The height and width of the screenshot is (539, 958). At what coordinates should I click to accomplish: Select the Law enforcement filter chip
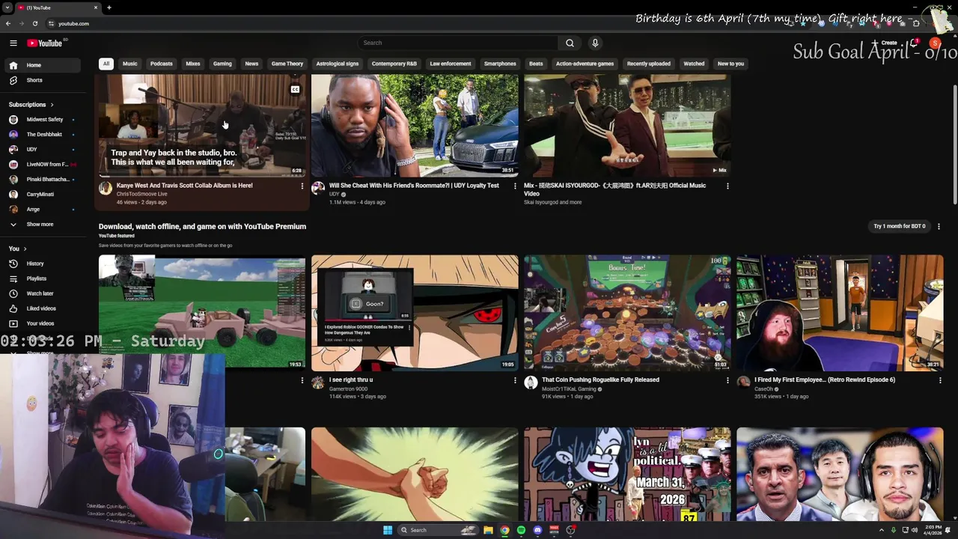(451, 64)
